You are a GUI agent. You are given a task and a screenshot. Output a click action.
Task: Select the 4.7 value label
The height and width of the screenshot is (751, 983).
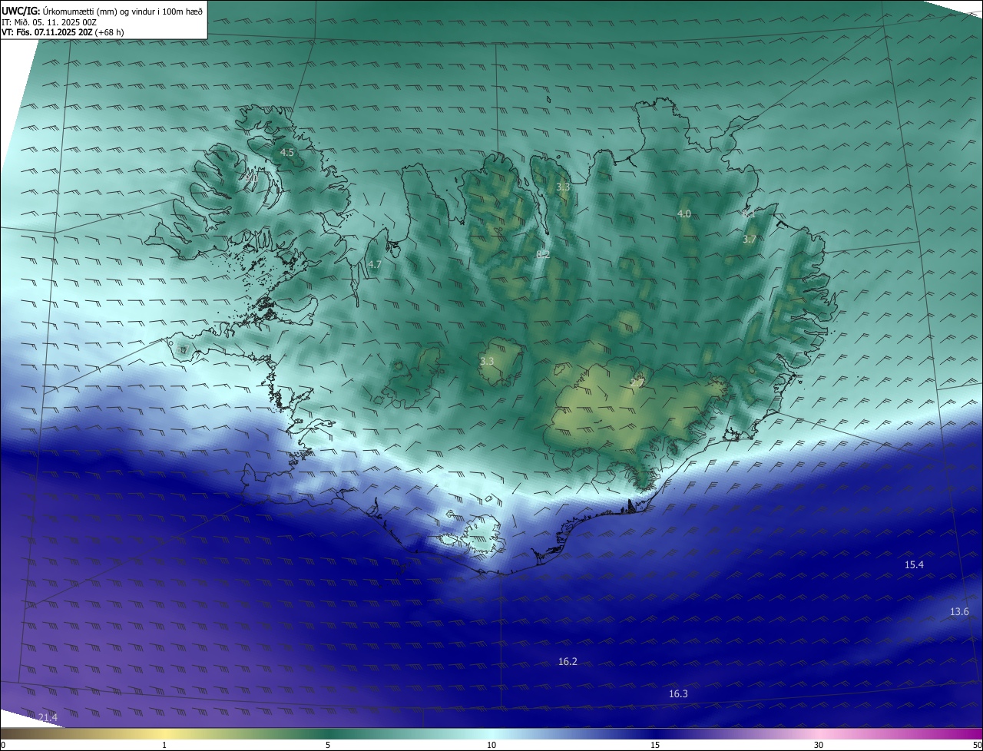(375, 264)
